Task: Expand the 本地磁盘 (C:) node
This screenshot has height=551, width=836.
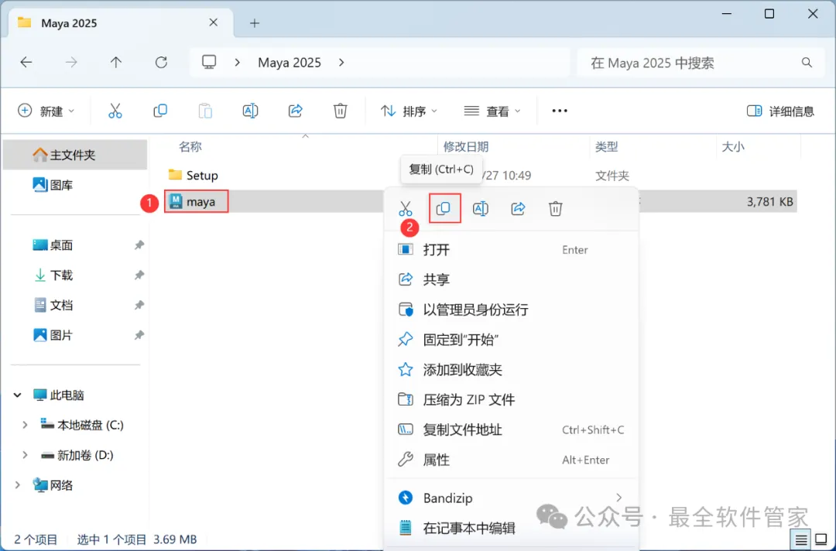Action: point(25,425)
